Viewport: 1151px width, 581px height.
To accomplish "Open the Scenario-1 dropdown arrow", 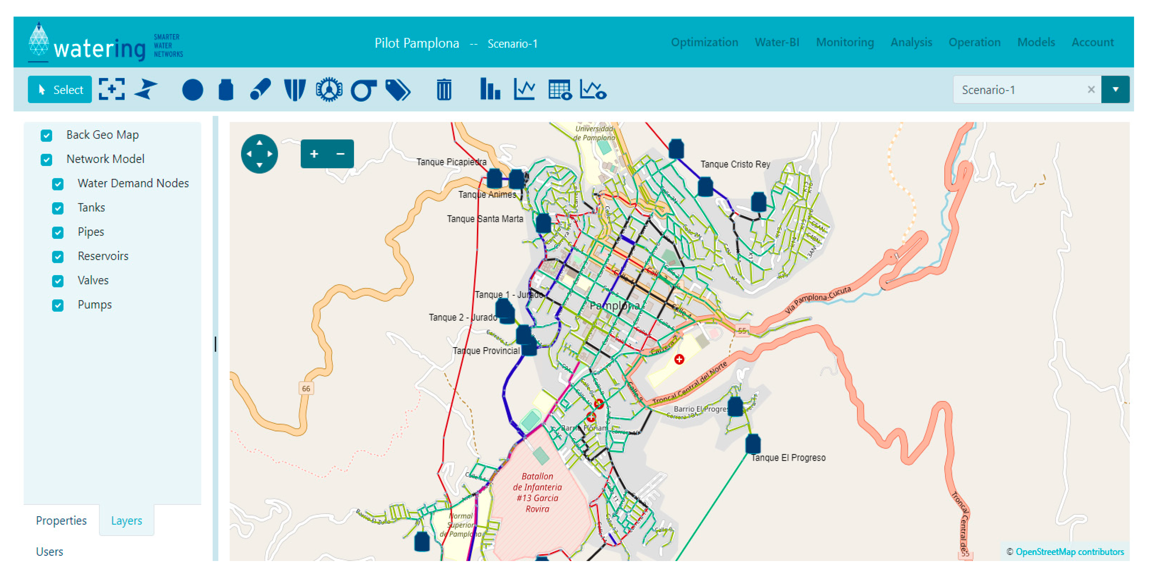I will (1115, 90).
